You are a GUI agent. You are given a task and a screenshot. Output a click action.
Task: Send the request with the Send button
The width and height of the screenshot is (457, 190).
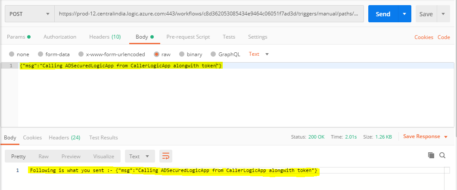point(383,14)
